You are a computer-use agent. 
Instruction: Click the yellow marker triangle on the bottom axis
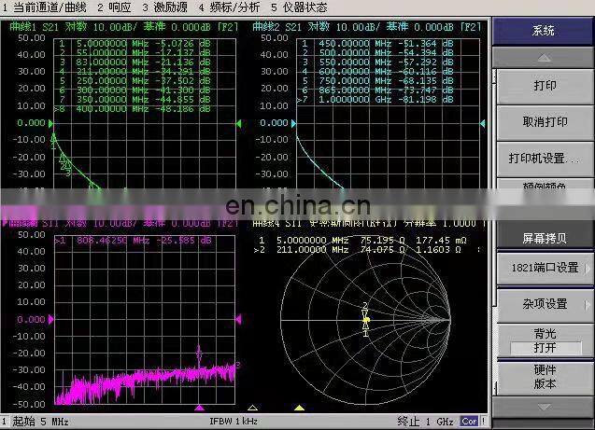coord(299,408)
